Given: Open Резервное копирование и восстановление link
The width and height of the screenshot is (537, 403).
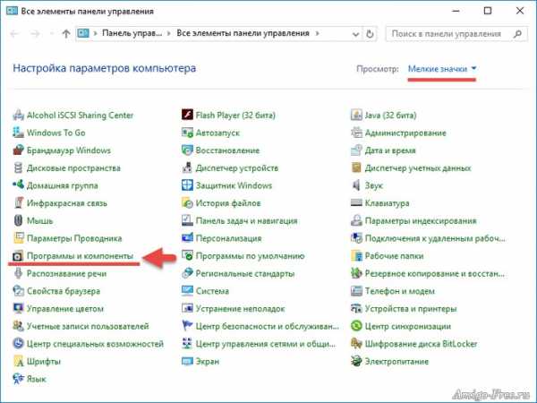Looking at the screenshot, I should 435,273.
